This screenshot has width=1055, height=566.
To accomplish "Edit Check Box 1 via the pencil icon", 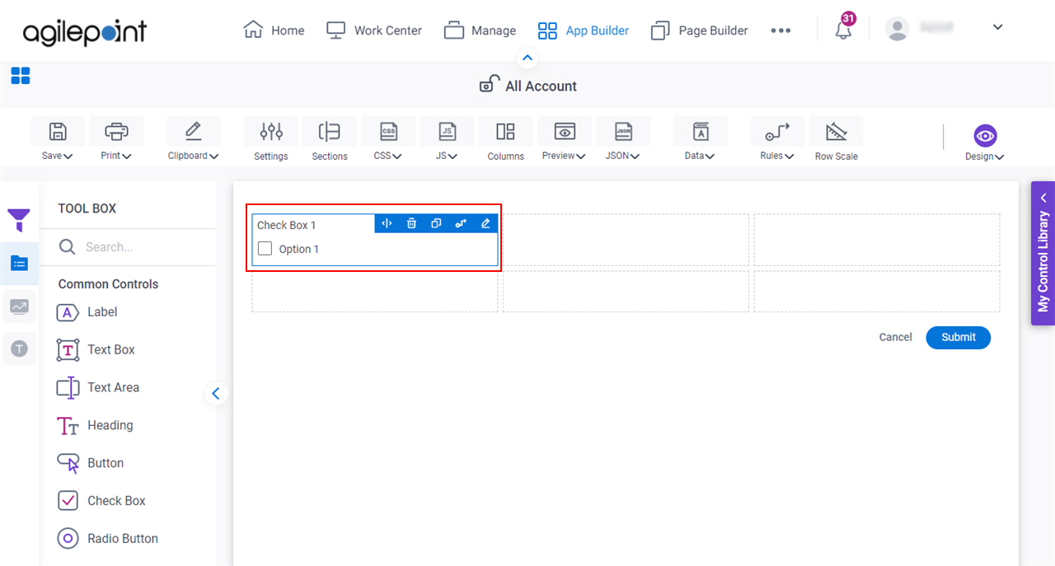I will (x=485, y=222).
